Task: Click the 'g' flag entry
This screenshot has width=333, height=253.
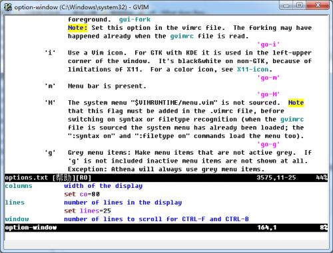Action: 50,153
